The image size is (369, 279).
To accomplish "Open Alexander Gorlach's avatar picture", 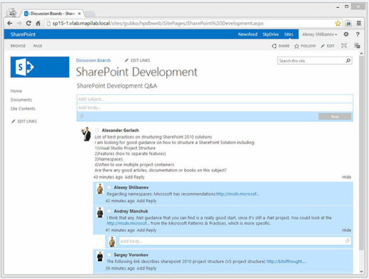I will 86,134.
